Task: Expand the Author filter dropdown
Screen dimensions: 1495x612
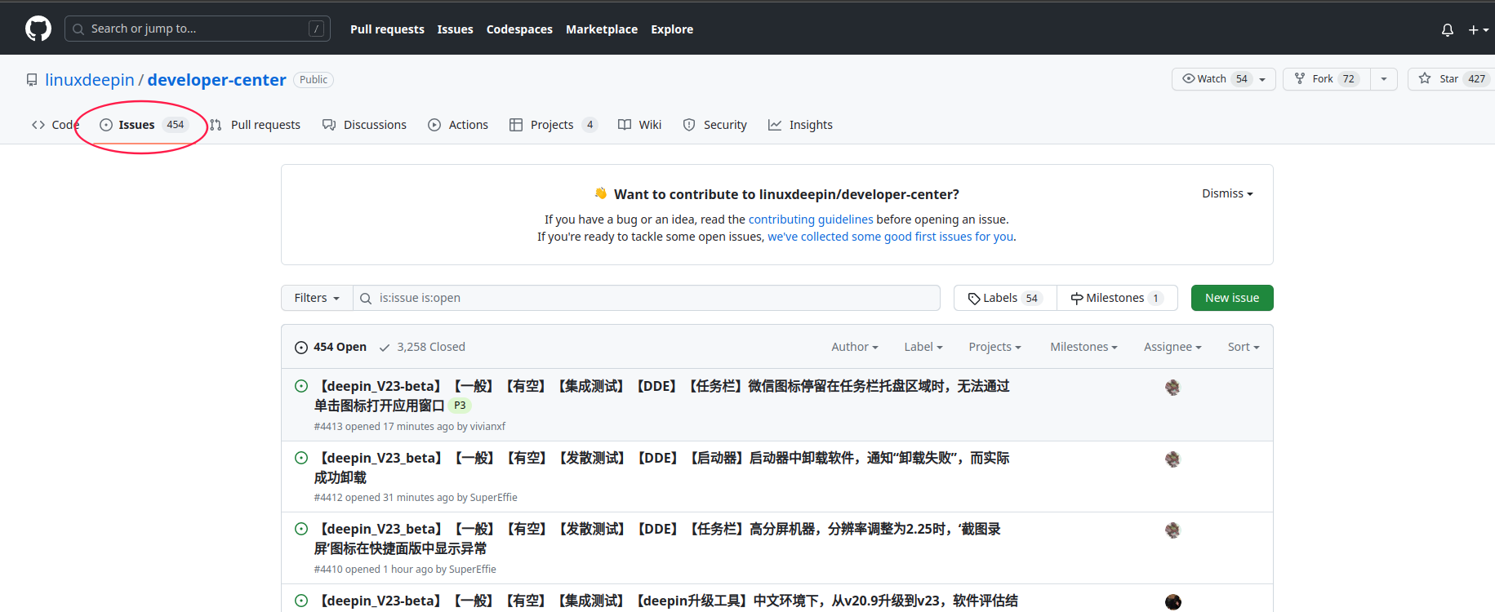Action: tap(855, 347)
